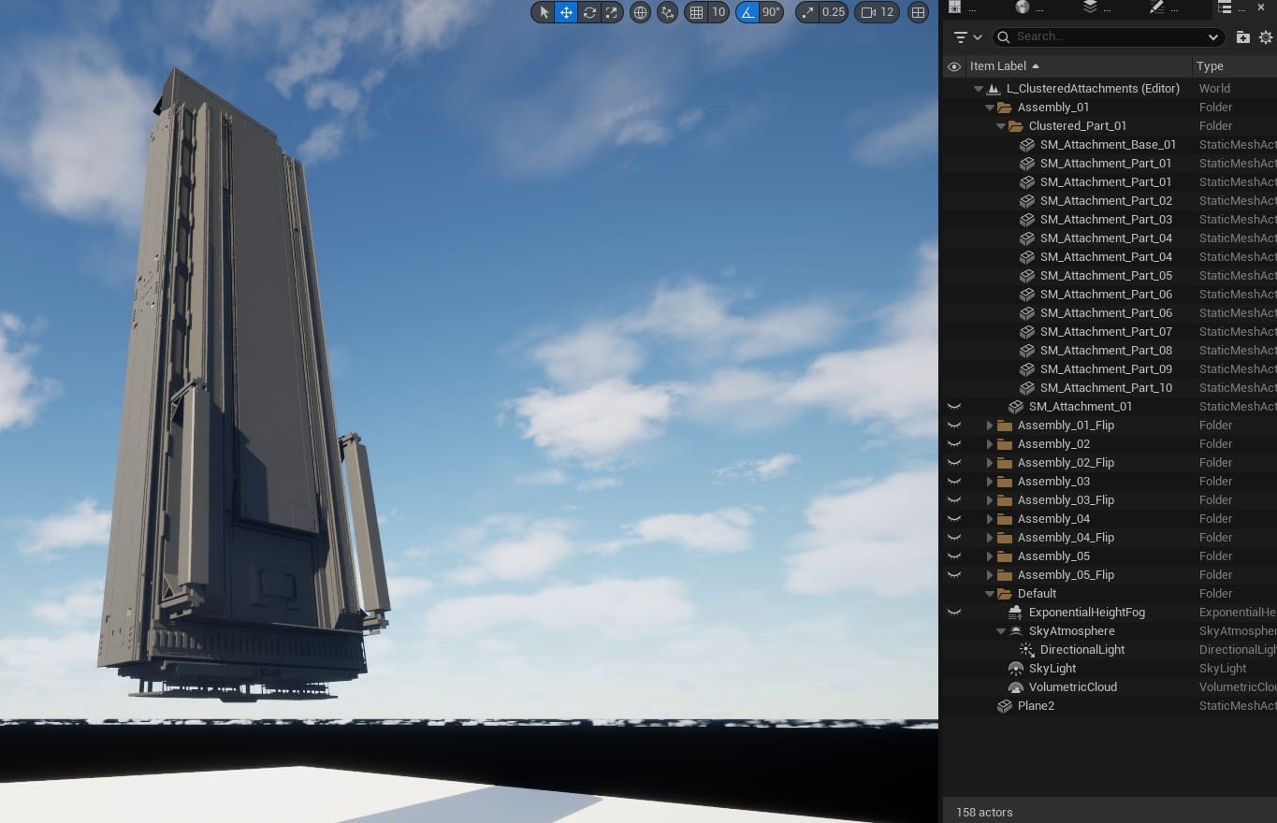Toggle rotation snapping next to 90°
This screenshot has height=823, width=1277.
click(747, 12)
